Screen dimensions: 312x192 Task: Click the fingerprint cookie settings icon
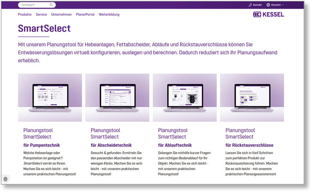6,179
